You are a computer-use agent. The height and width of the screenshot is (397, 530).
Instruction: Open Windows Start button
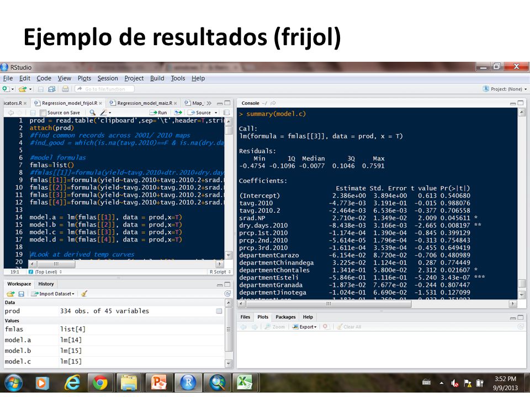coord(13,383)
